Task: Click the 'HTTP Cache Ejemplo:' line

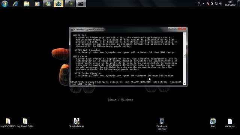Action: pos(88,73)
